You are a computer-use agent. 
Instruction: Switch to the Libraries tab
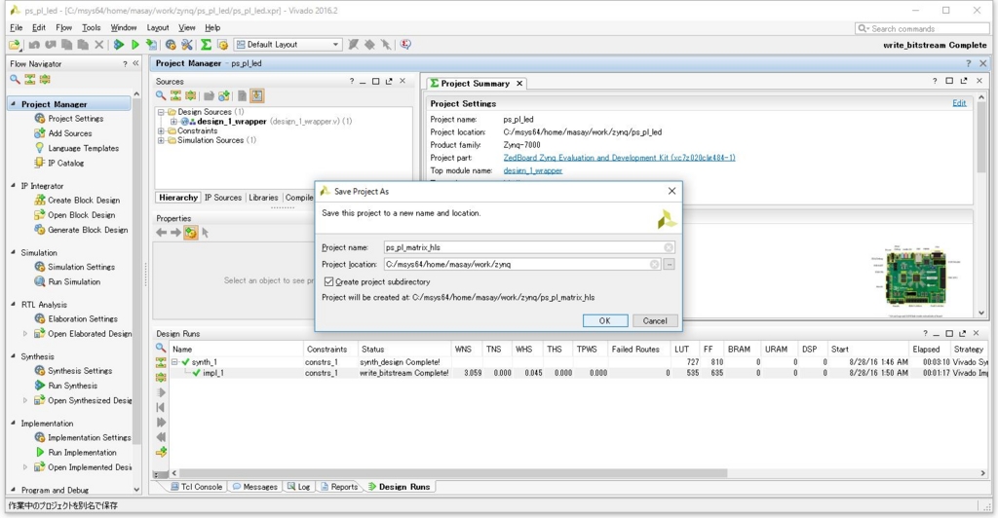coord(263,198)
